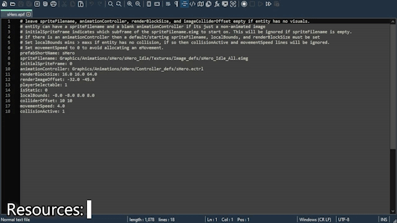Toggle the INS insert mode indicator
This screenshot has height=223, width=397.
tap(383, 219)
